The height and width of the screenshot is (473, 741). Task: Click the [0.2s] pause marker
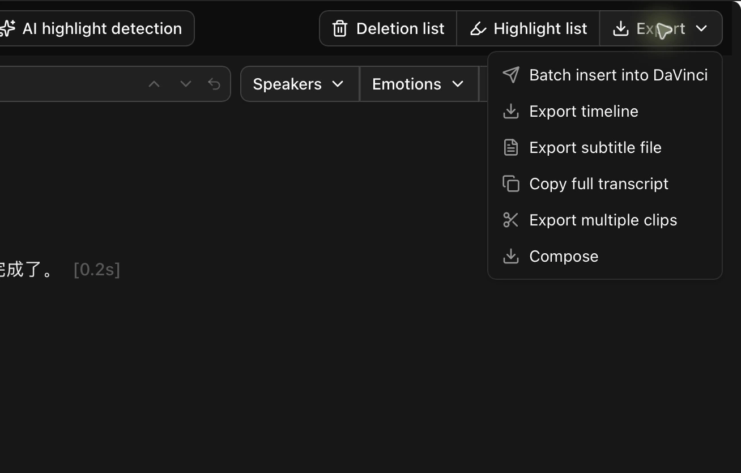[97, 270]
